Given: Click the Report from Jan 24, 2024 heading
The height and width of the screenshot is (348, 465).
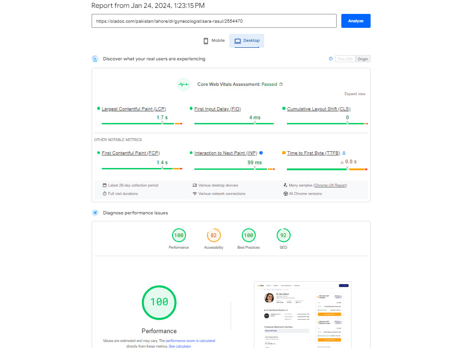Looking at the screenshot, I should tap(148, 6).
